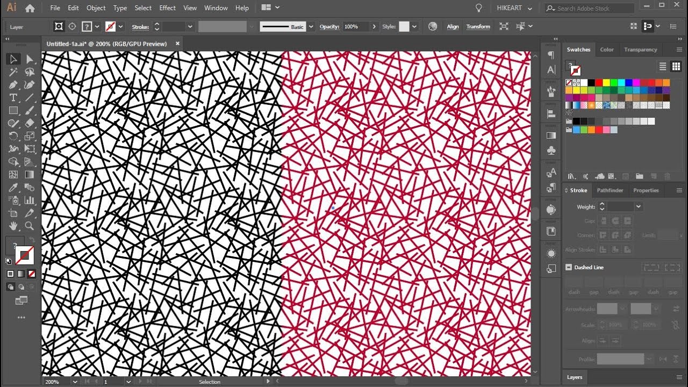This screenshot has height=387, width=688.
Task: Select the Pen tool
Action: [13, 85]
